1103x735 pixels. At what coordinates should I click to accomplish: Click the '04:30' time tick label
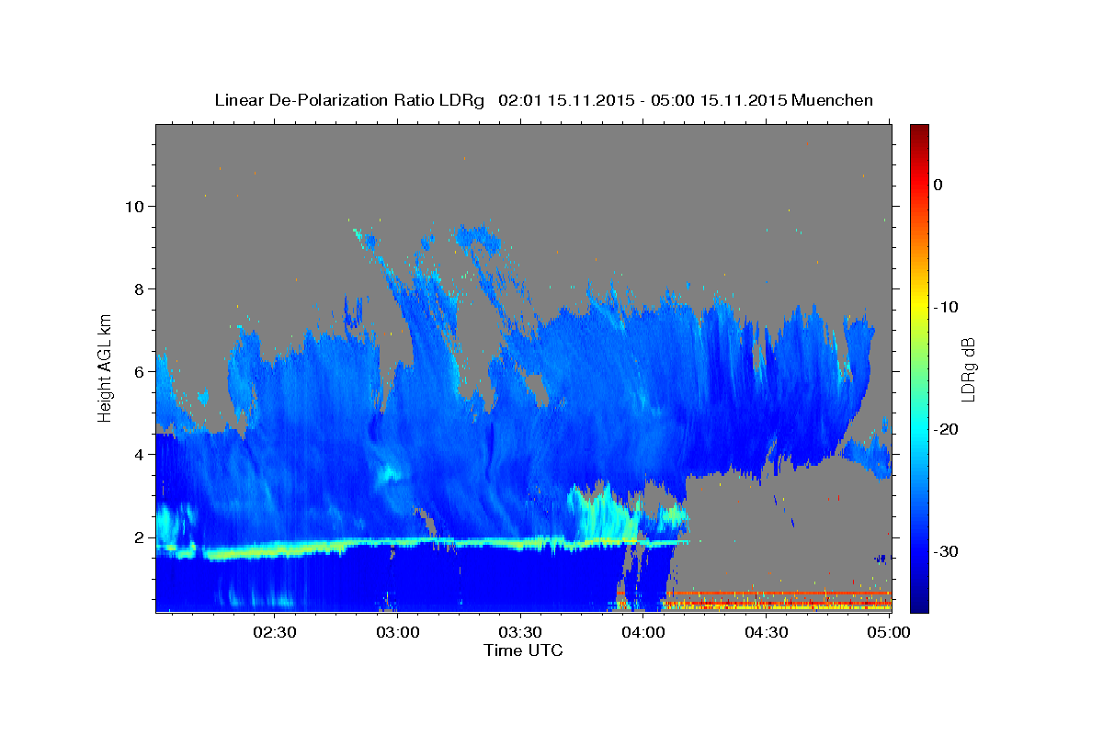coord(766,632)
